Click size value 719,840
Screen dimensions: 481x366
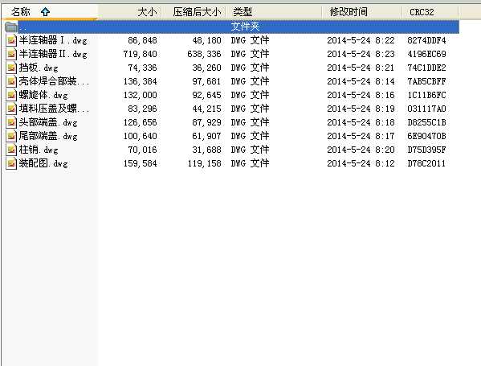(140, 54)
